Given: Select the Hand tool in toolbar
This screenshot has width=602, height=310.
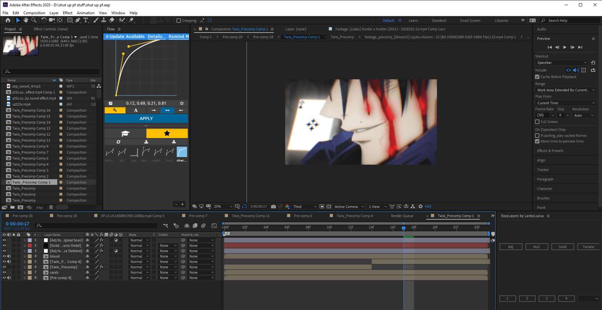Looking at the screenshot, I should pos(26,20).
